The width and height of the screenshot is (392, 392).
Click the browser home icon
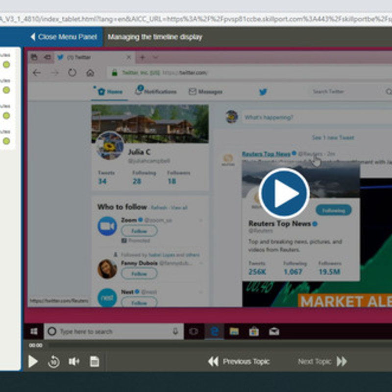pos(90,73)
